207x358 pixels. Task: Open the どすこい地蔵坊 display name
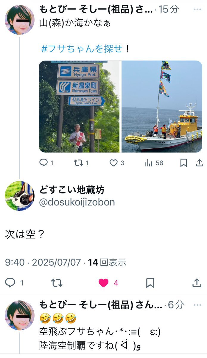click(x=72, y=190)
